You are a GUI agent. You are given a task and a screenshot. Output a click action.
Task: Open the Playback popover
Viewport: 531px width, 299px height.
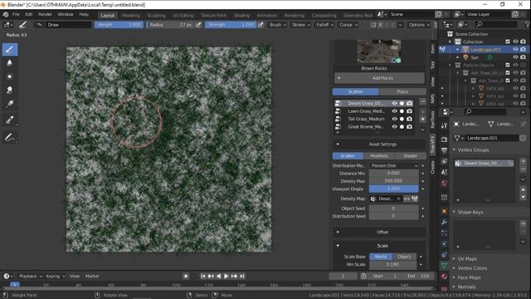pos(30,277)
